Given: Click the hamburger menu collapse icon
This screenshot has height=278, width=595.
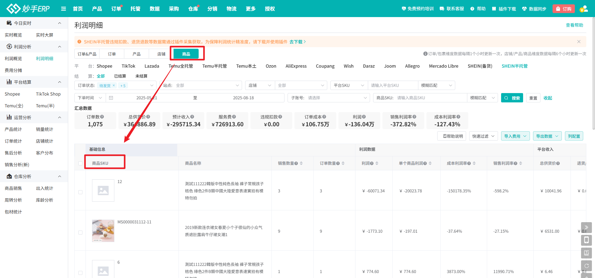Looking at the screenshot, I should pyautogui.click(x=64, y=9).
